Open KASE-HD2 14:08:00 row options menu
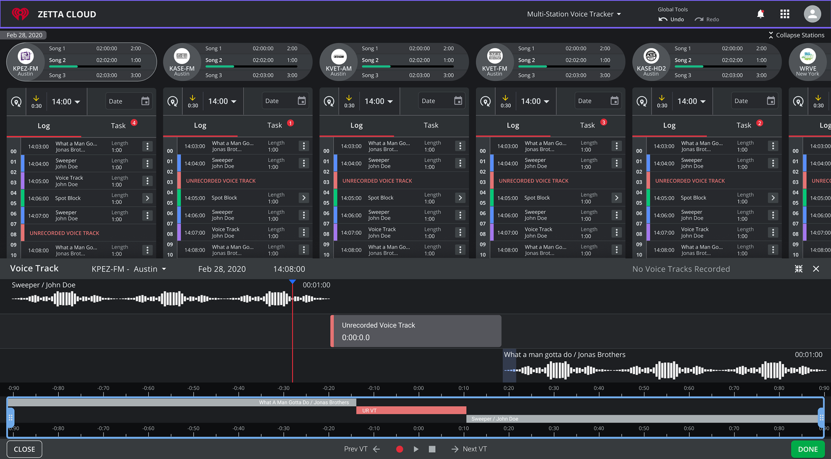Image resolution: width=831 pixels, height=459 pixels. pyautogui.click(x=773, y=250)
